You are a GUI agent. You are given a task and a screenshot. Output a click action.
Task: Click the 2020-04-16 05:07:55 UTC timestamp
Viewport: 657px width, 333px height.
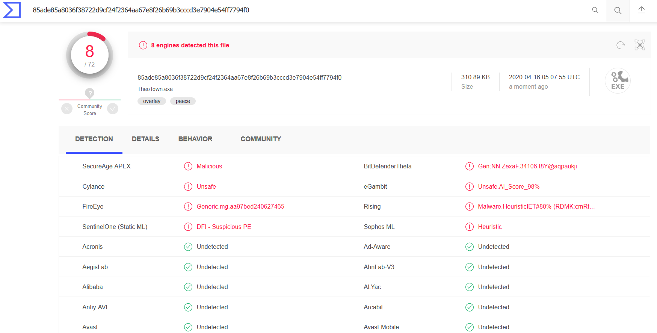pyautogui.click(x=544, y=77)
